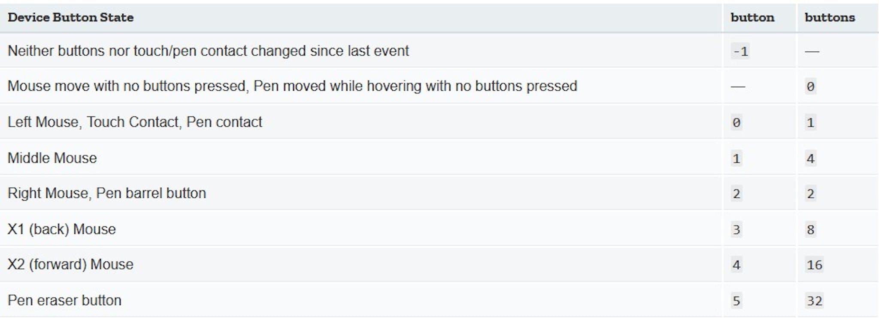Click the X1 (back) Mouse row label
Image resolution: width=879 pixels, height=318 pixels.
62,229
